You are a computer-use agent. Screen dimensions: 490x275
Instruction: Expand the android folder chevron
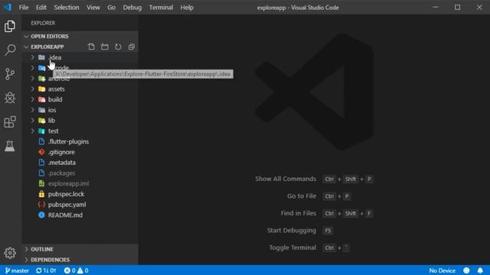[x=33, y=78]
